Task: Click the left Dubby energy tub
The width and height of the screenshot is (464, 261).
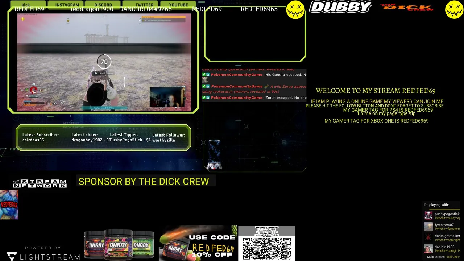Action: [94, 245]
